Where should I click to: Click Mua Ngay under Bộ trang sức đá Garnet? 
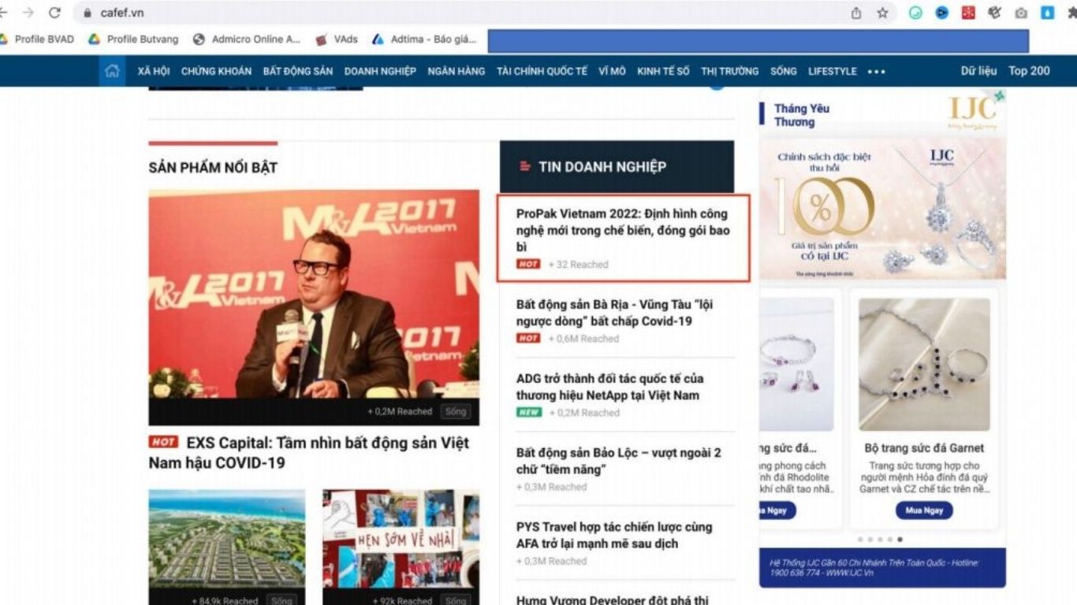pyautogui.click(x=924, y=510)
